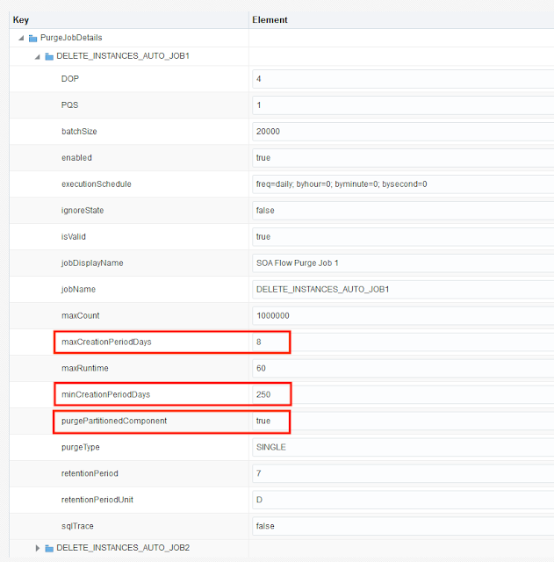Click the PurgeJobDetails folder icon
This screenshot has height=562, width=554.
pos(32,38)
